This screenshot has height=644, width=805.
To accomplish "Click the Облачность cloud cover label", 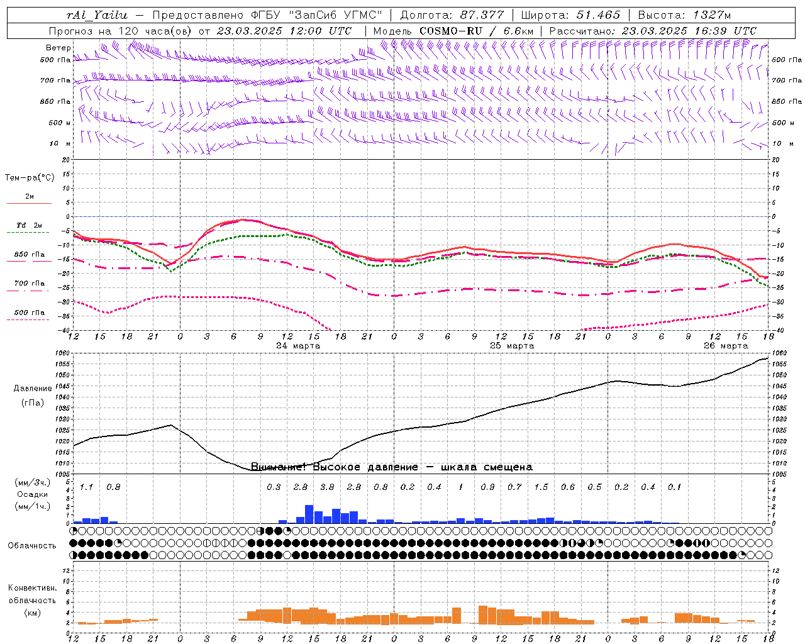I will 32,546.
